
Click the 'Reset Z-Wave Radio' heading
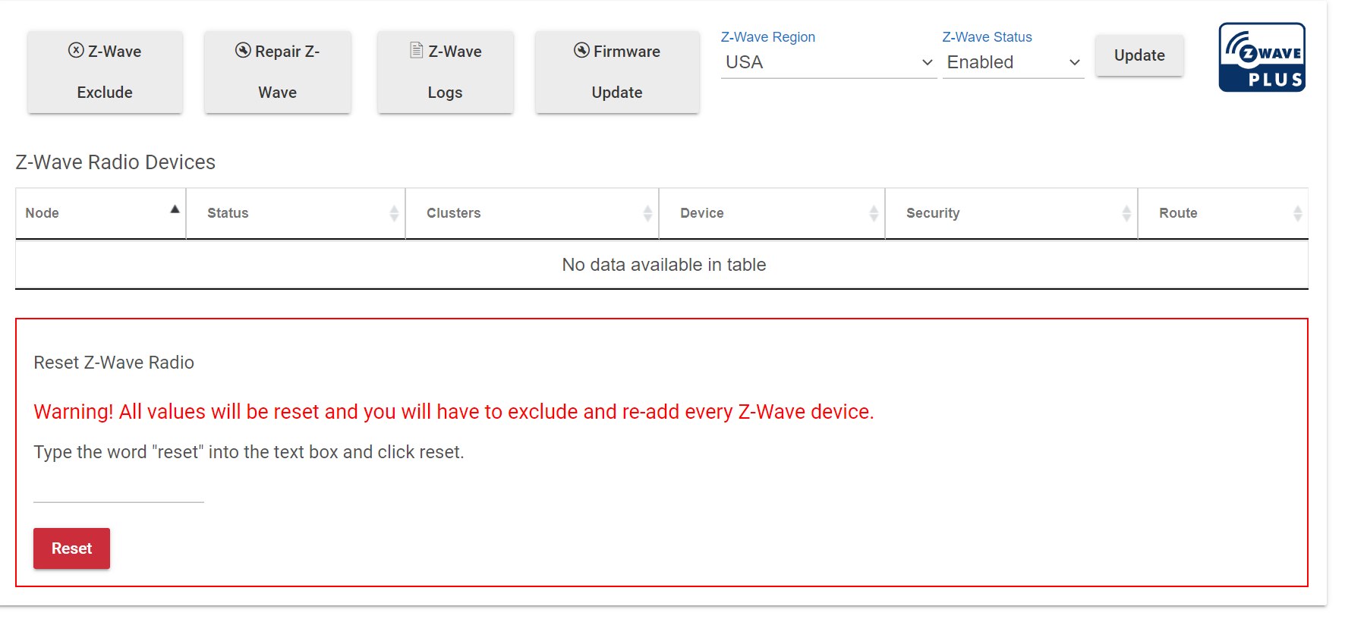[x=114, y=363]
